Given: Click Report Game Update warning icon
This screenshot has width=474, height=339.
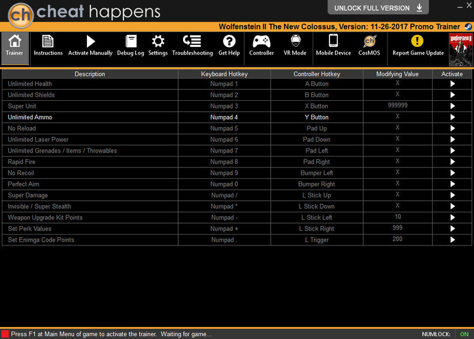Looking at the screenshot, I should [x=417, y=41].
